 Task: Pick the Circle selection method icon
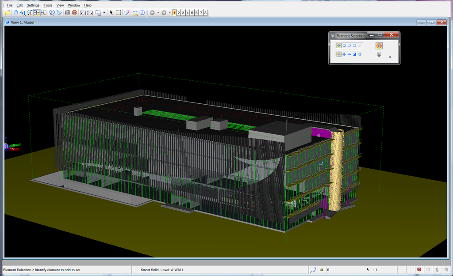[354, 45]
